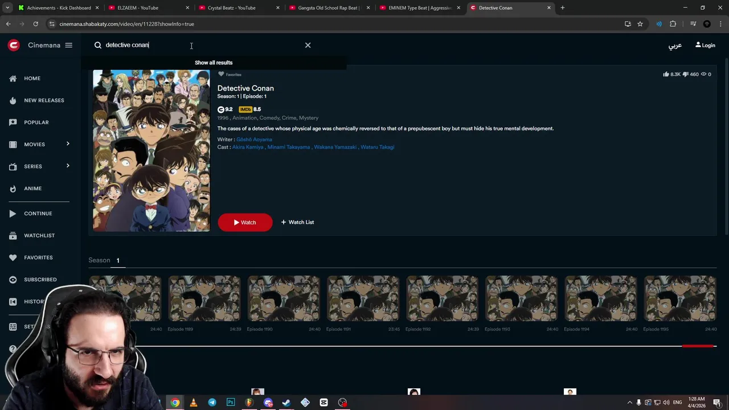
Task: Open the Login page
Action: click(705, 45)
